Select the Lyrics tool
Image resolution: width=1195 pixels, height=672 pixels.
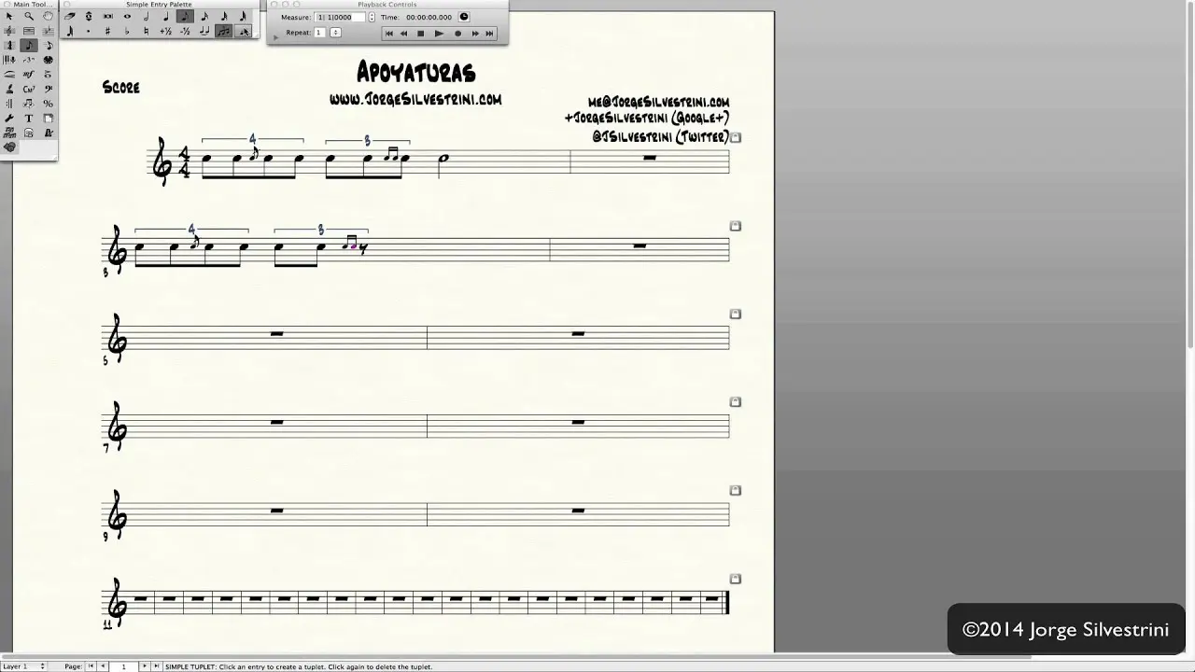[9, 90]
